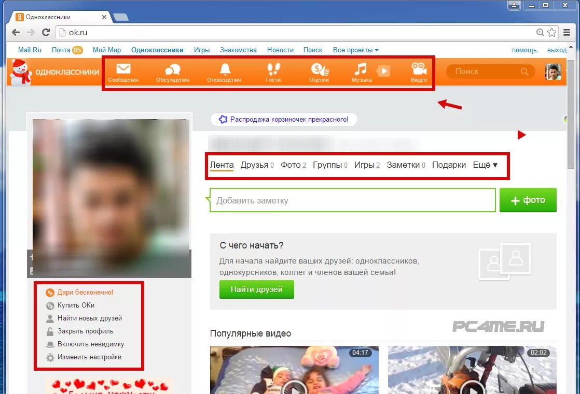Screen dimensions: 580x394
Task: Click the Включить невидимку text link
Action: (x=91, y=344)
